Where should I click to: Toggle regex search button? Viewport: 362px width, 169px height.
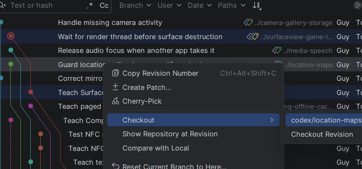(x=90, y=6)
